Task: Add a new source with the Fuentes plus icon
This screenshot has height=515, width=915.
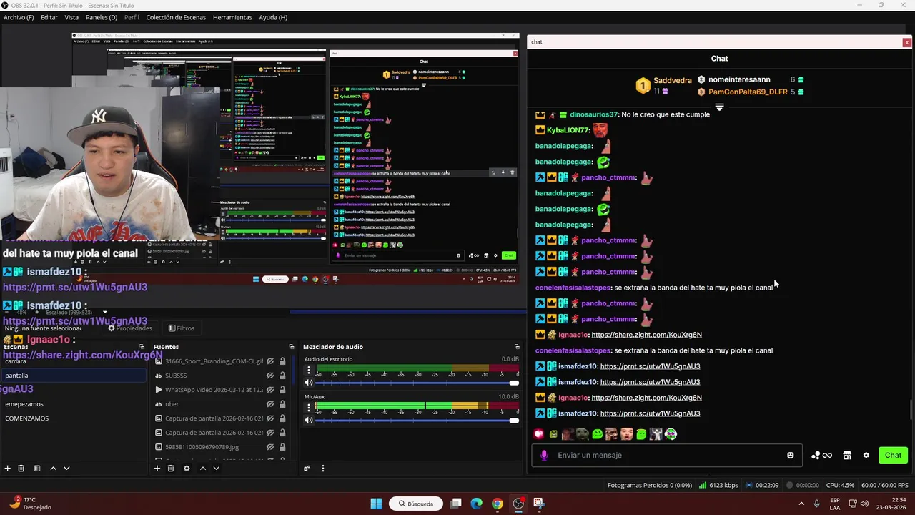Action: point(157,468)
